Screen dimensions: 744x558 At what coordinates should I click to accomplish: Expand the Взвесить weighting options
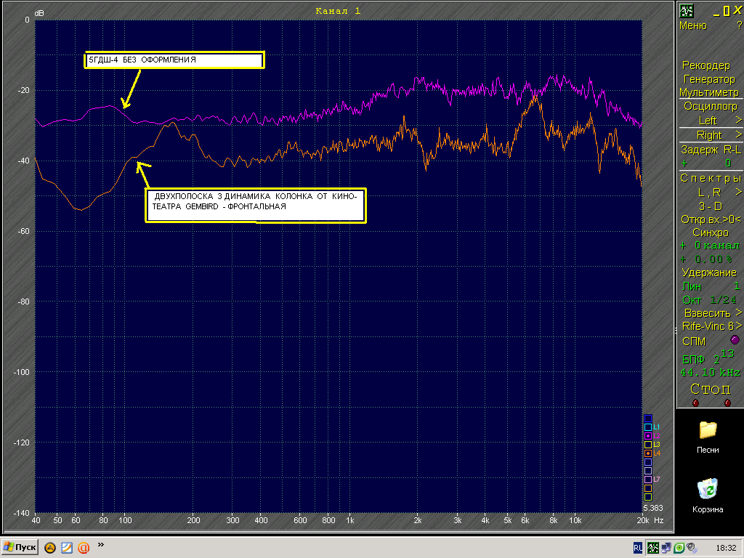click(738, 312)
